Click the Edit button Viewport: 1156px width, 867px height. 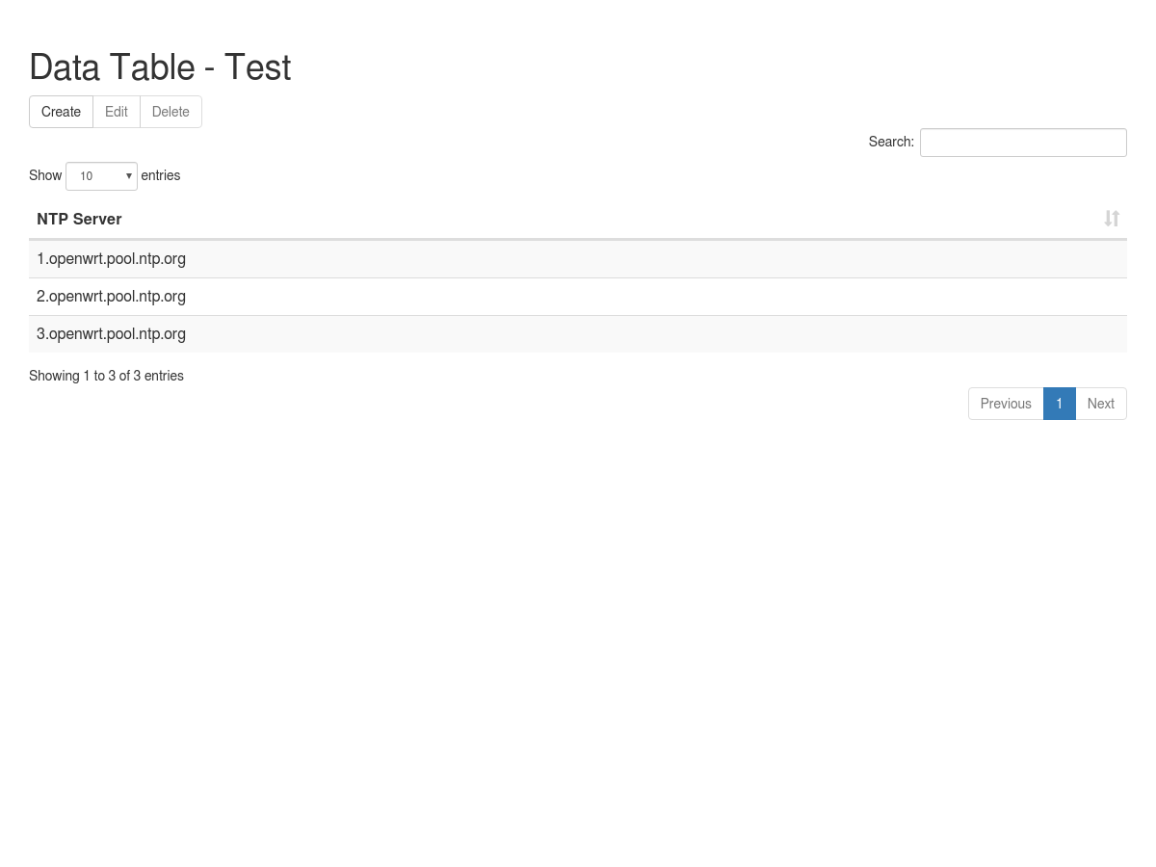pyautogui.click(x=117, y=112)
